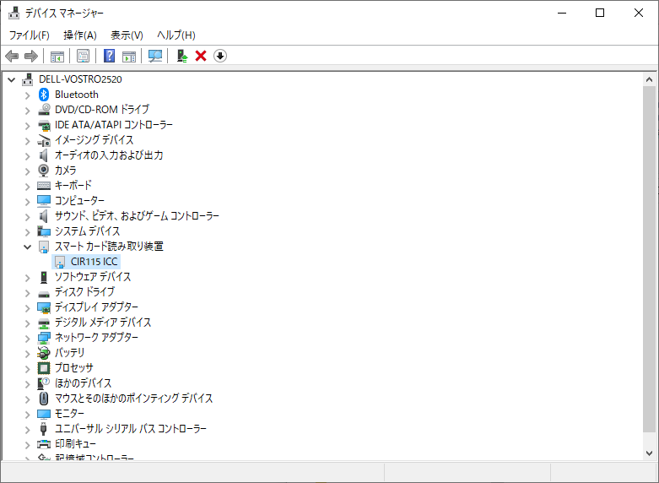Expand the Bluetooth category
Viewport: 659px width, 483px height.
tap(27, 95)
